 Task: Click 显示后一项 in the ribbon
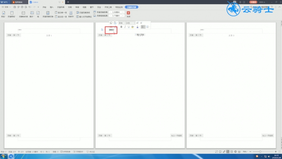61,17
